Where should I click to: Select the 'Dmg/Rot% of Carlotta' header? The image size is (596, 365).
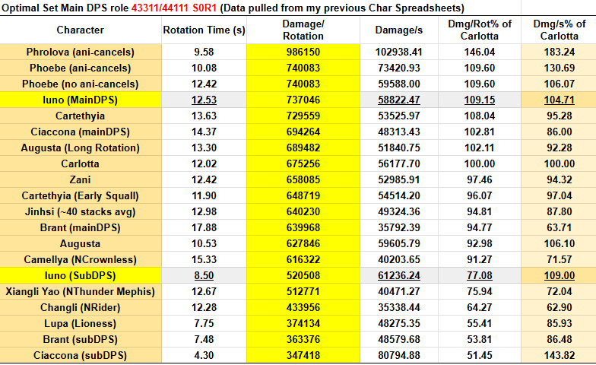[x=479, y=30]
